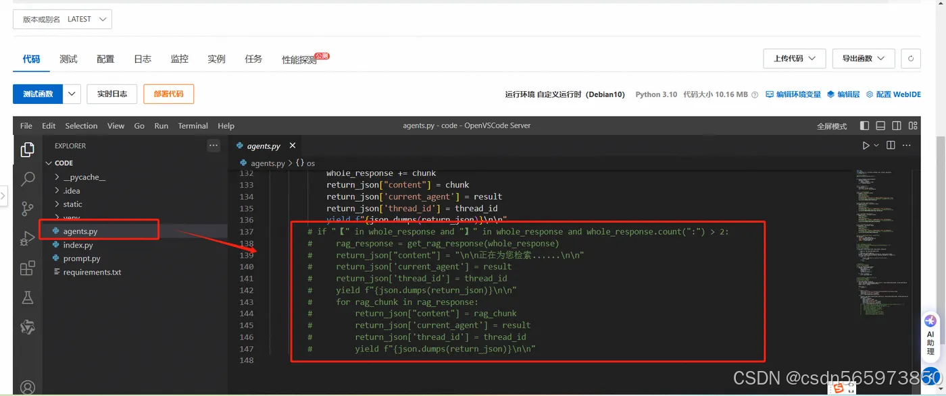Expand the static folder
The image size is (946, 396).
point(72,204)
